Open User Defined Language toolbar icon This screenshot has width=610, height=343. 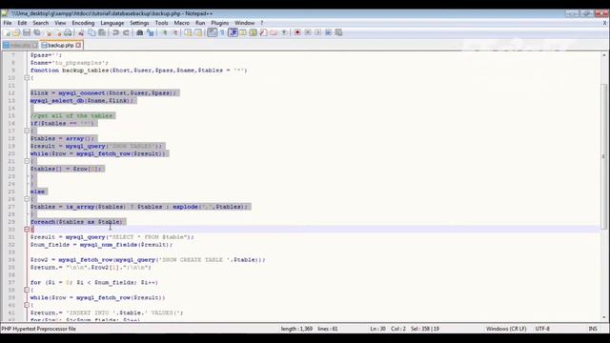tap(243, 32)
